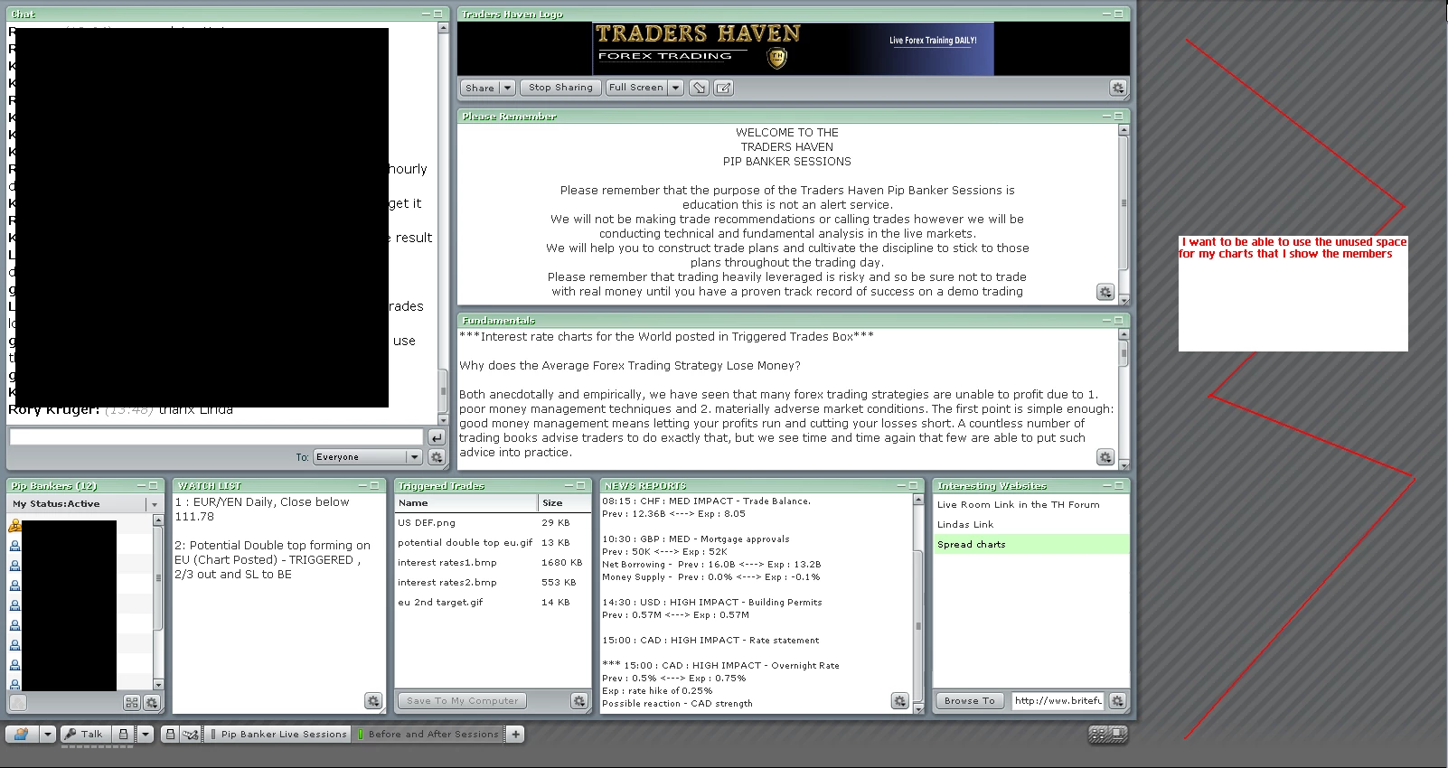The height and width of the screenshot is (768, 1448).
Task: Open the Chat pod options gear
Action: 437,457
